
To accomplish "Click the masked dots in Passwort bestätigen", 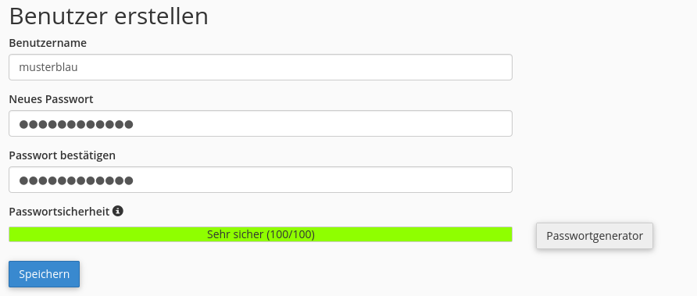I will [76, 180].
